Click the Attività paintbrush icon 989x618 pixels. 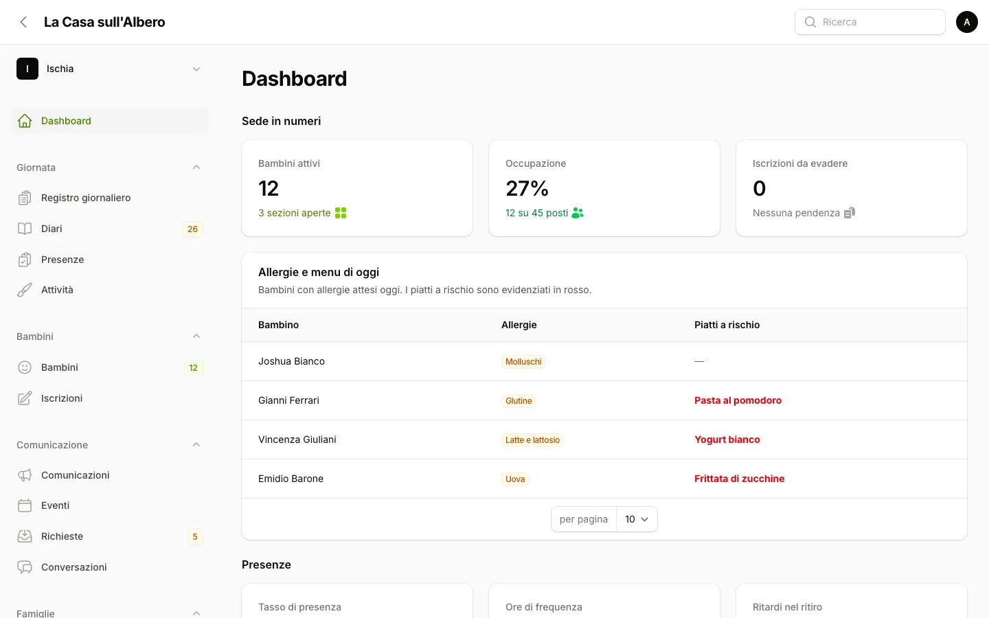pyautogui.click(x=25, y=290)
